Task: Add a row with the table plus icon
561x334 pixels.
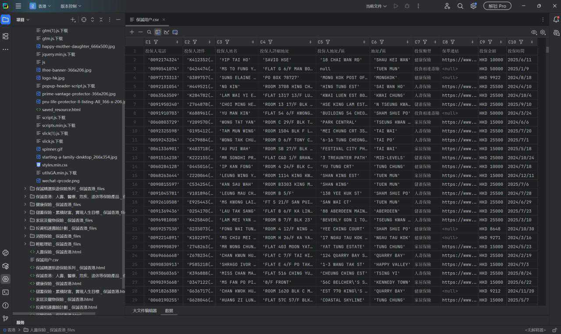Action: 132,32
